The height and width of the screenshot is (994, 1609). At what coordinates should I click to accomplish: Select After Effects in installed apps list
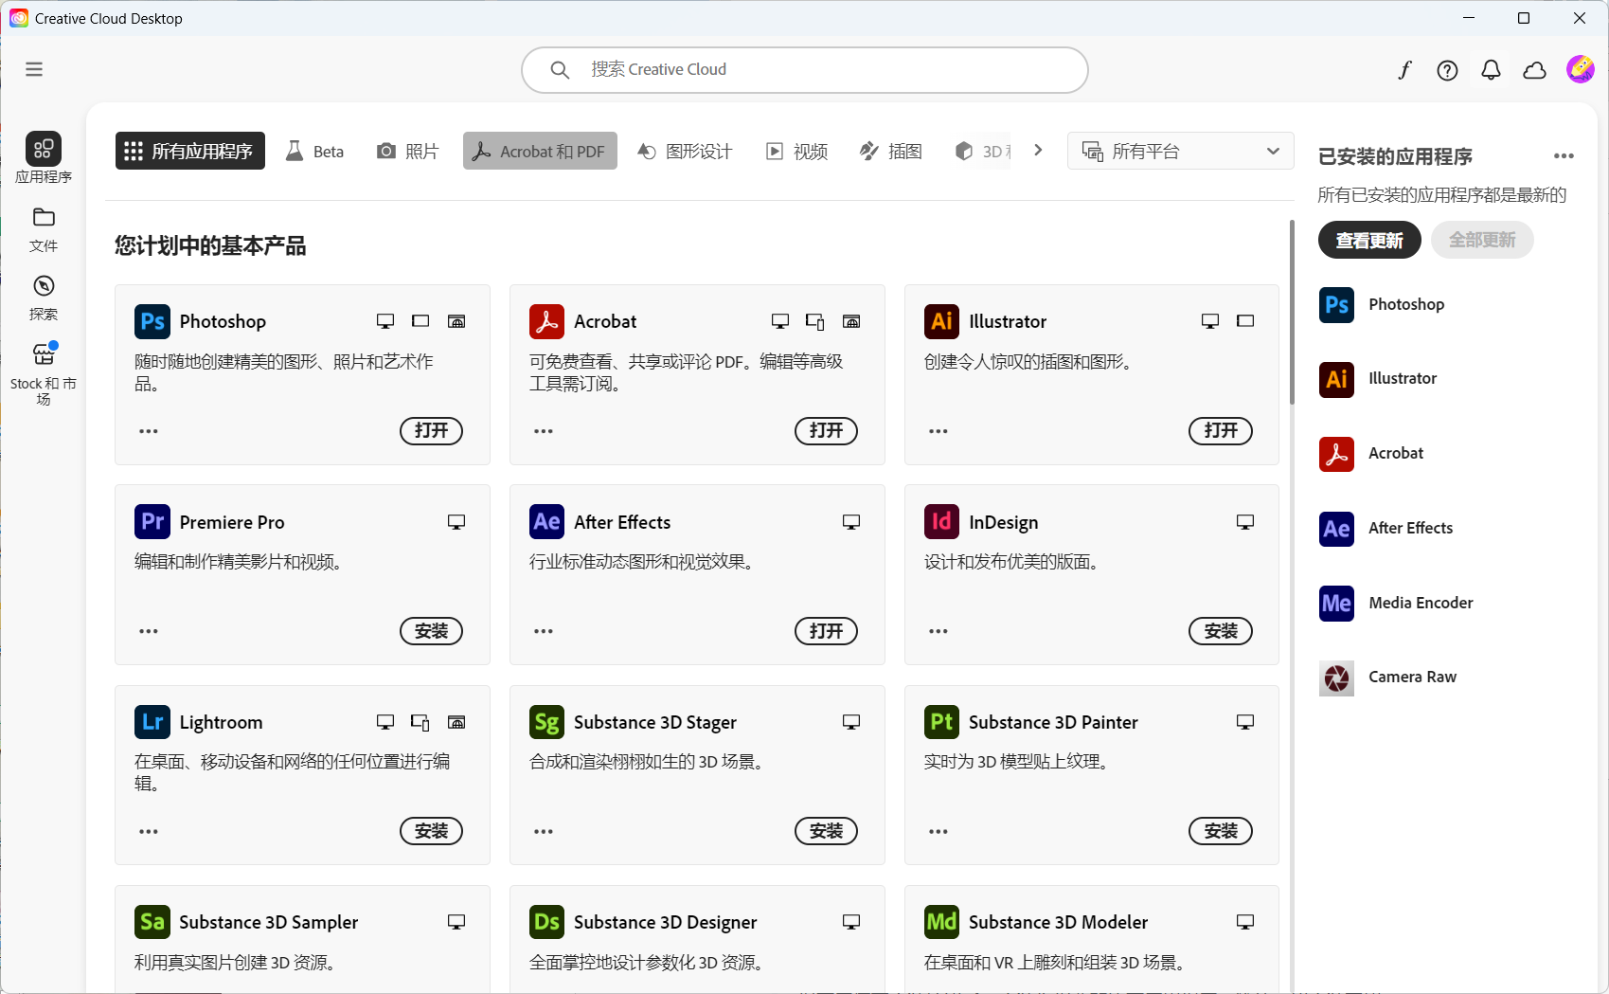(x=1386, y=528)
